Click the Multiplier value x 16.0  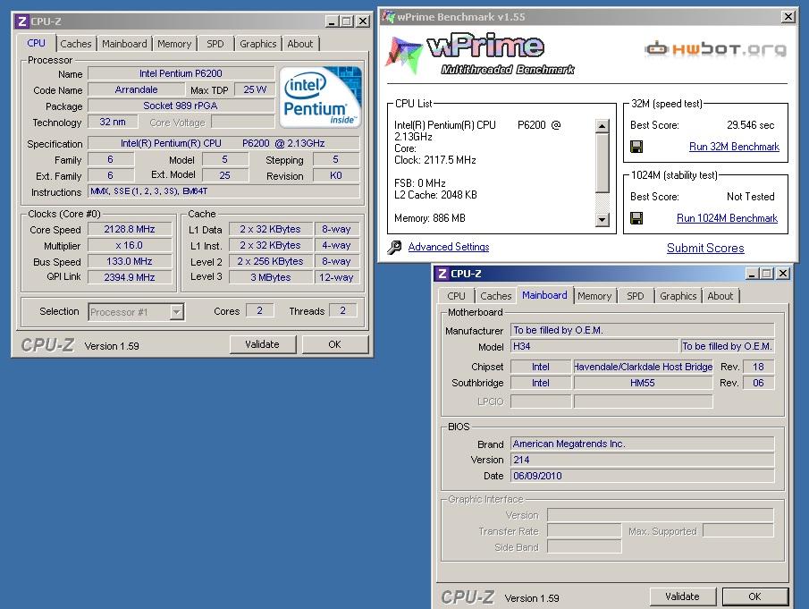[130, 245]
